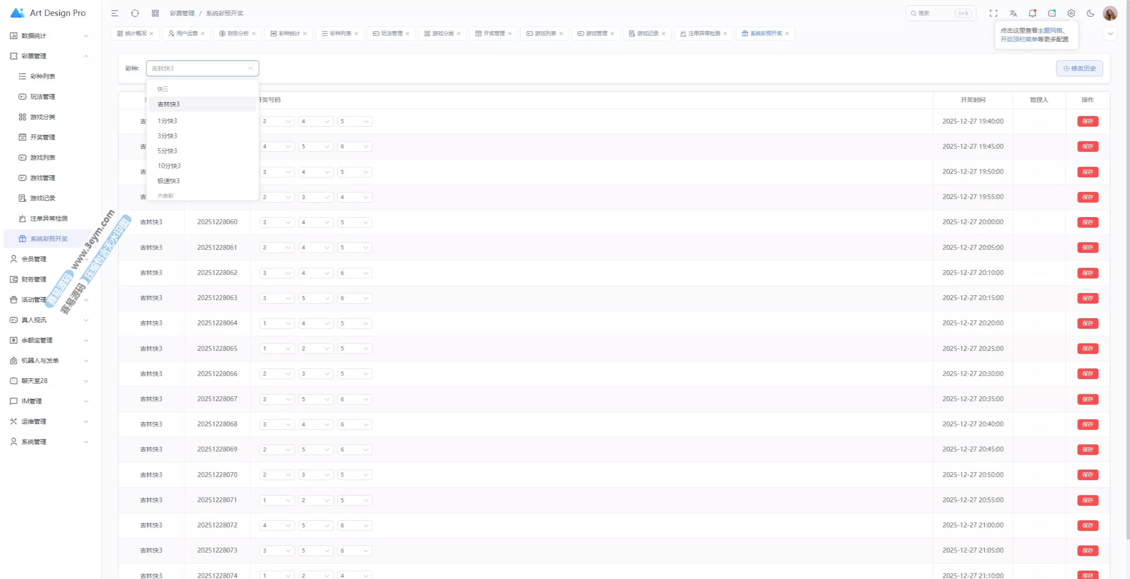Click the 修改历史 button

pyautogui.click(x=1079, y=68)
